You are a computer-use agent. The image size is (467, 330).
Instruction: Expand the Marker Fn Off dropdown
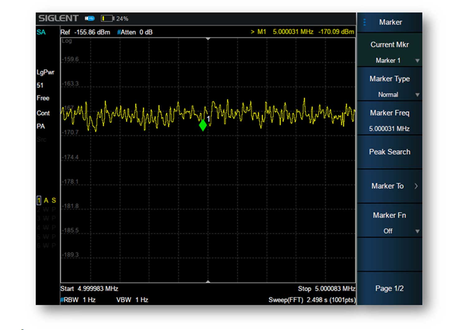click(x=389, y=223)
